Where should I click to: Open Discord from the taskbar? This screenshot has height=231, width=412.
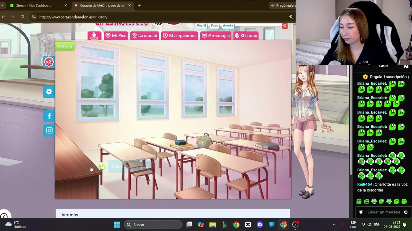point(260,225)
